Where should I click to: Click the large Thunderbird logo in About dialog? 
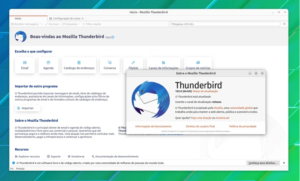pos(151,99)
